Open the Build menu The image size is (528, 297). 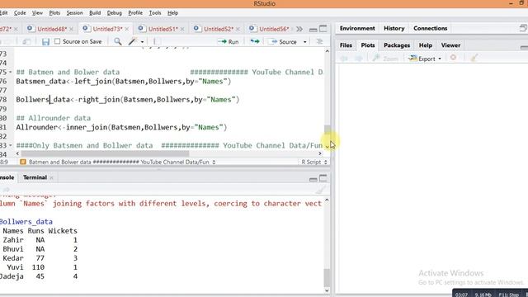click(x=95, y=13)
